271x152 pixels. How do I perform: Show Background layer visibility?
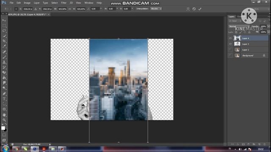(x=230, y=55)
